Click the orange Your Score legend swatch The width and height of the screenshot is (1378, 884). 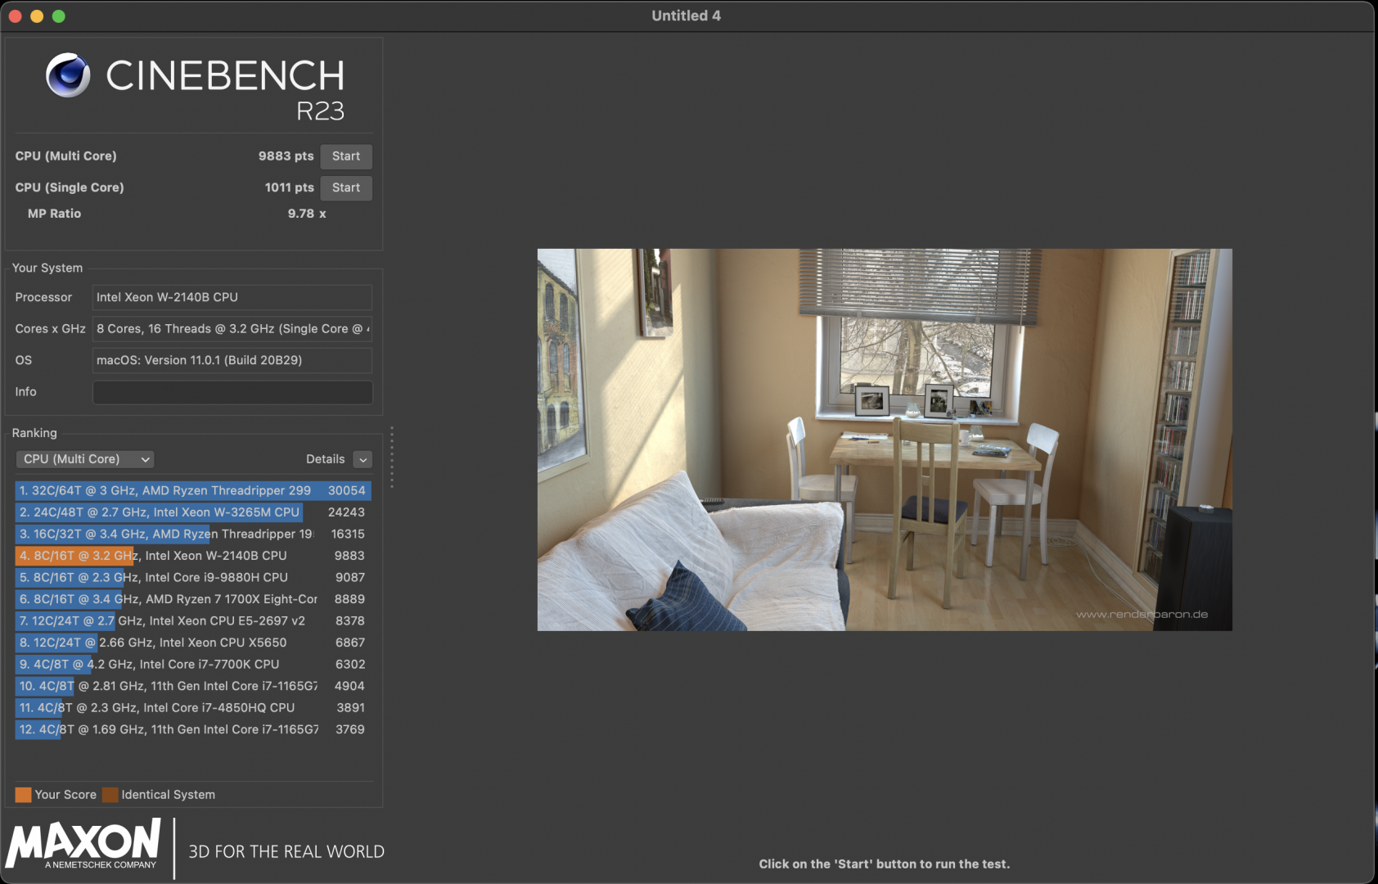tap(23, 795)
